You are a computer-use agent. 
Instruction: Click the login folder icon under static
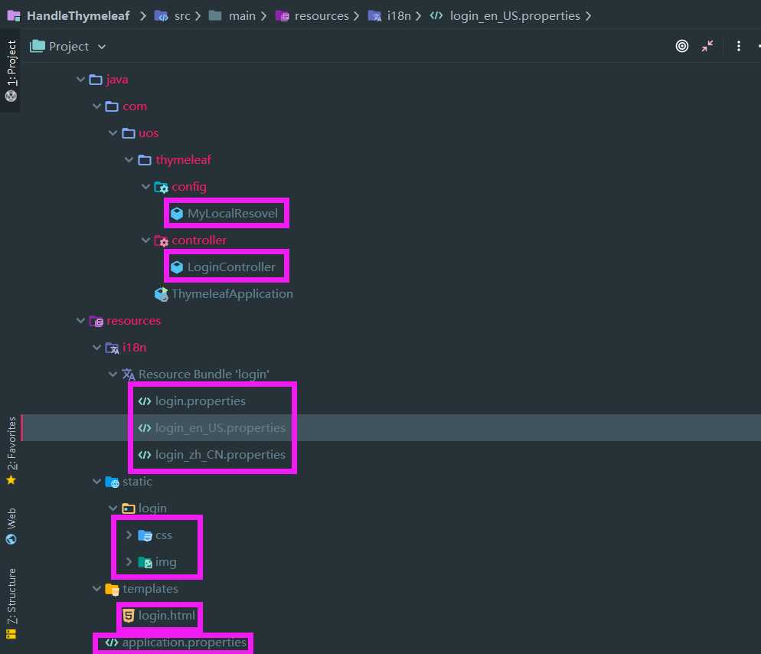pos(128,508)
